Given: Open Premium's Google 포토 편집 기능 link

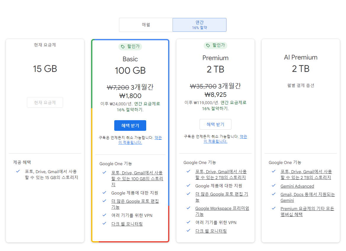Looking at the screenshot, I should (x=222, y=197).
